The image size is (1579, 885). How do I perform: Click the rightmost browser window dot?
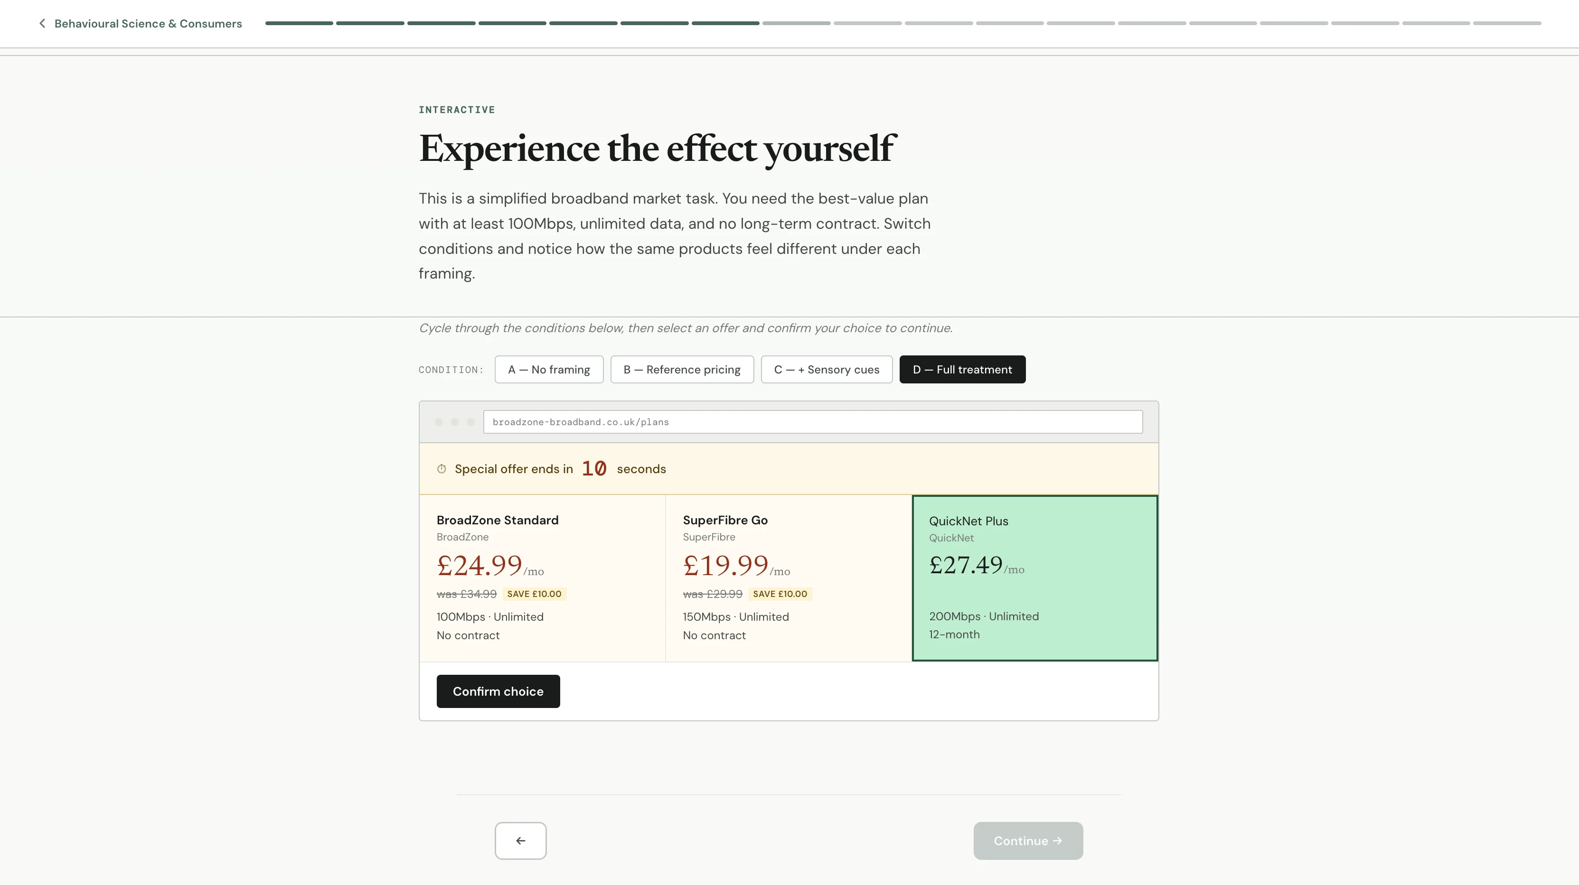tap(471, 422)
